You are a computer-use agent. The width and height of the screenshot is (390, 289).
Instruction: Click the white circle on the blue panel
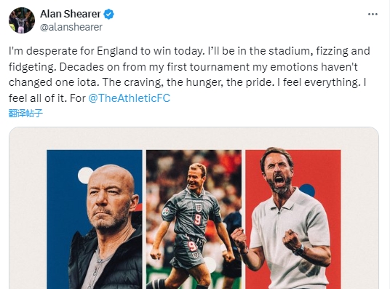coord(85,175)
